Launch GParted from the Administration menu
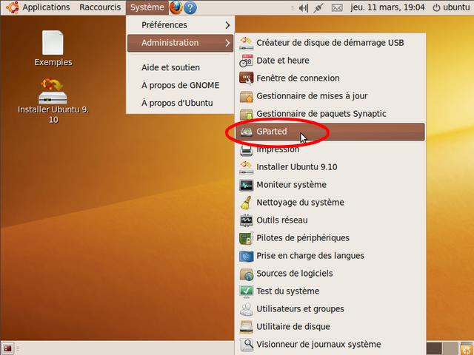474x355 pixels. click(330, 132)
